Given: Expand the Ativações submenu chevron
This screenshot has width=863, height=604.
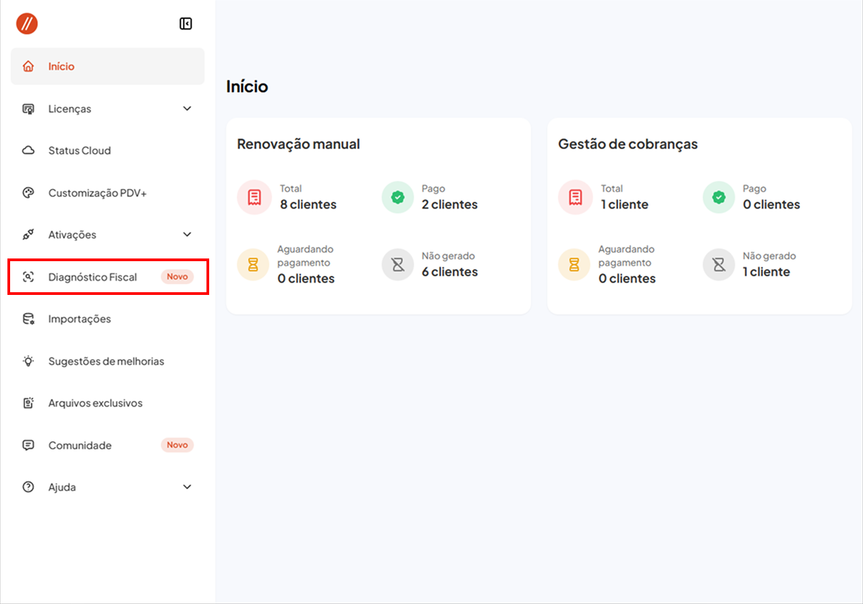Looking at the screenshot, I should pos(187,235).
